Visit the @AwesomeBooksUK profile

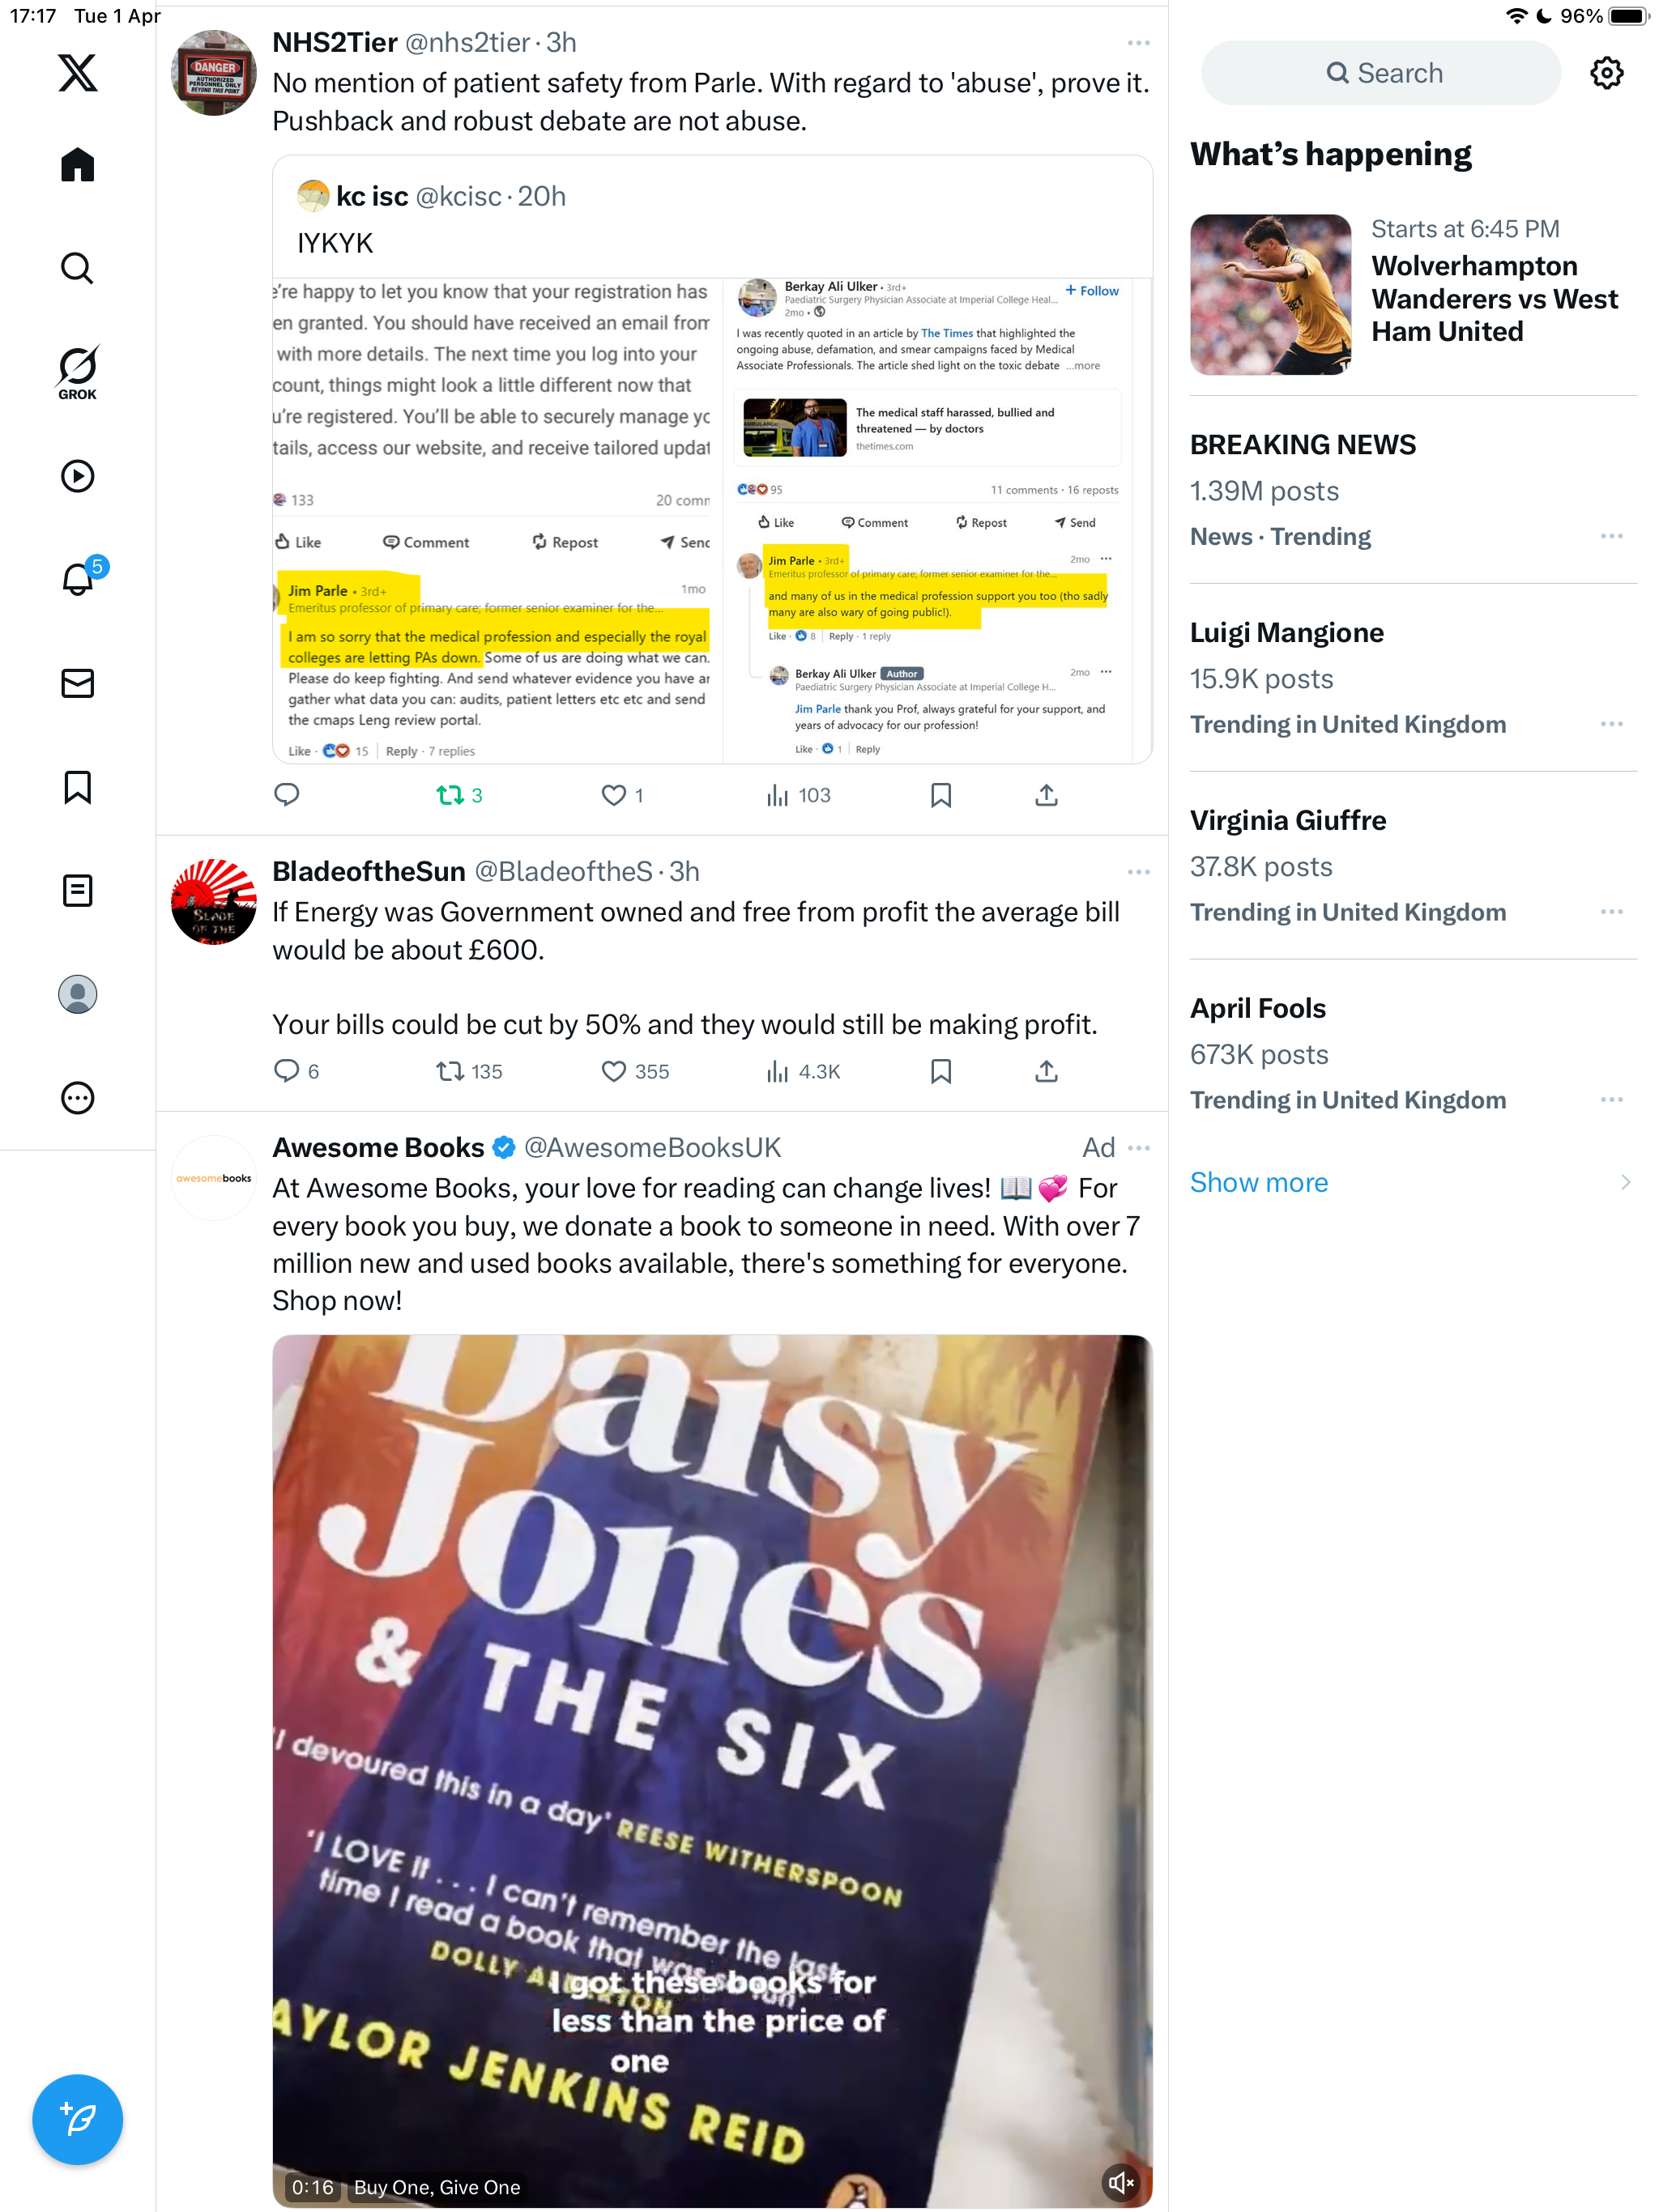point(651,1147)
